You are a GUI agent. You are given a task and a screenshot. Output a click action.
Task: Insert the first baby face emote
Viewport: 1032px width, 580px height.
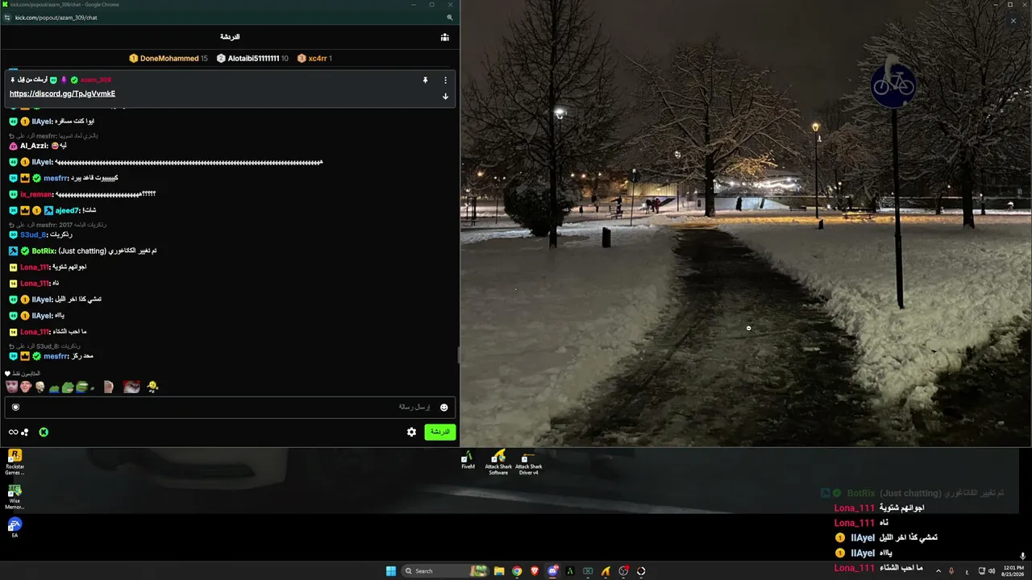click(11, 387)
